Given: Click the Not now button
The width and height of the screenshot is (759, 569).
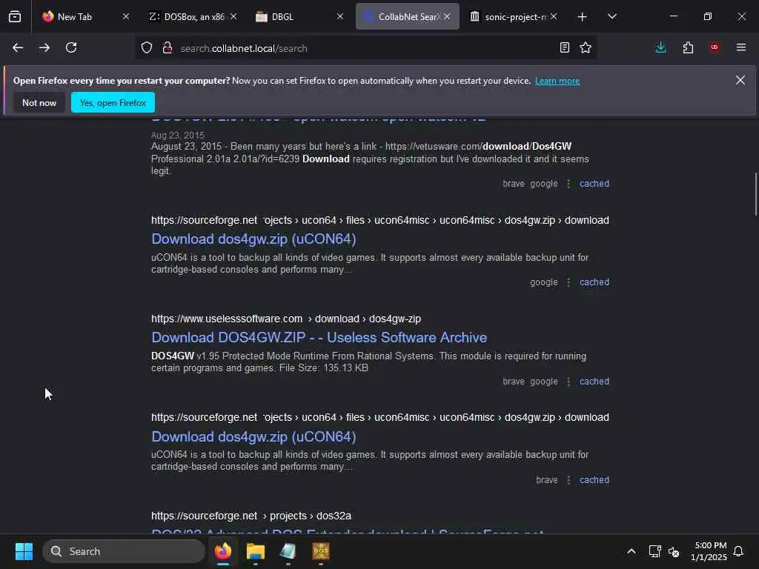Looking at the screenshot, I should click(x=39, y=102).
